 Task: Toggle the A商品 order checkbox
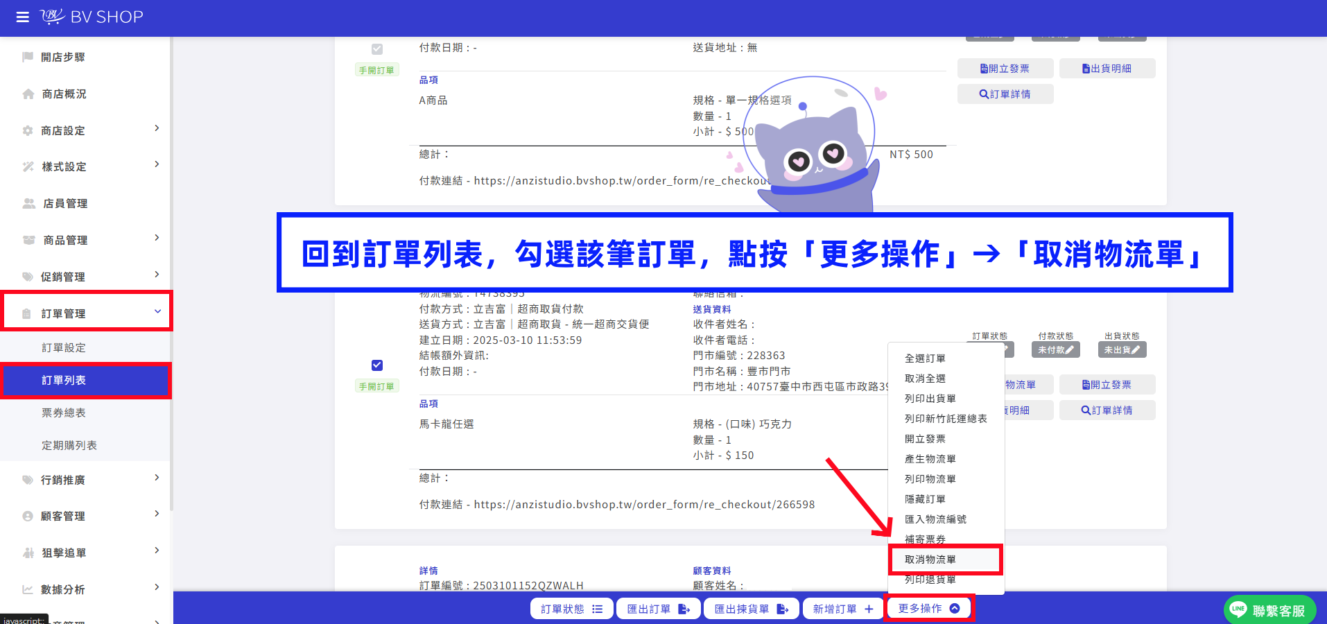coord(377,49)
